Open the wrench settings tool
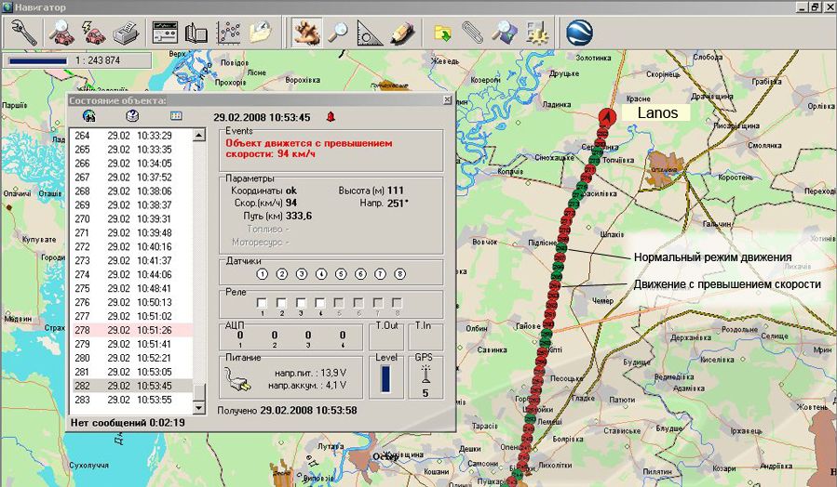The image size is (837, 487). [x=24, y=33]
